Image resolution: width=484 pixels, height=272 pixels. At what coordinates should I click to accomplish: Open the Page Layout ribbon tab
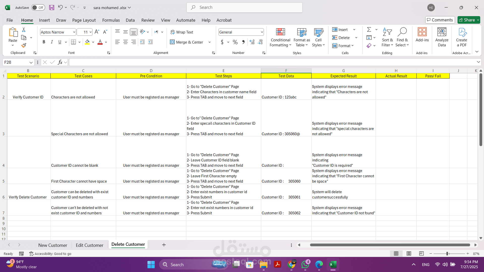[x=84, y=20]
